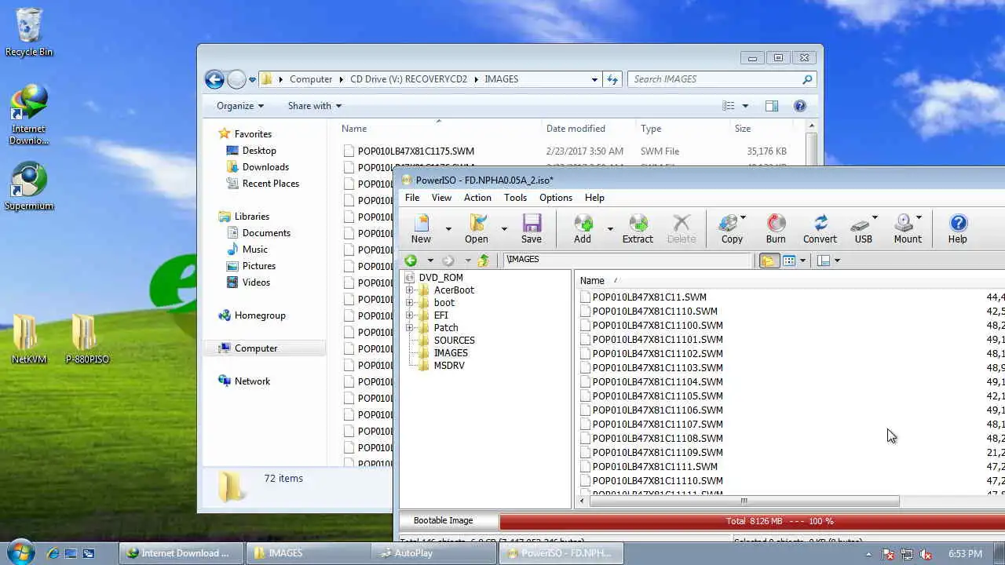
Task: Expand the boot folder tree node
Action: [x=409, y=303]
